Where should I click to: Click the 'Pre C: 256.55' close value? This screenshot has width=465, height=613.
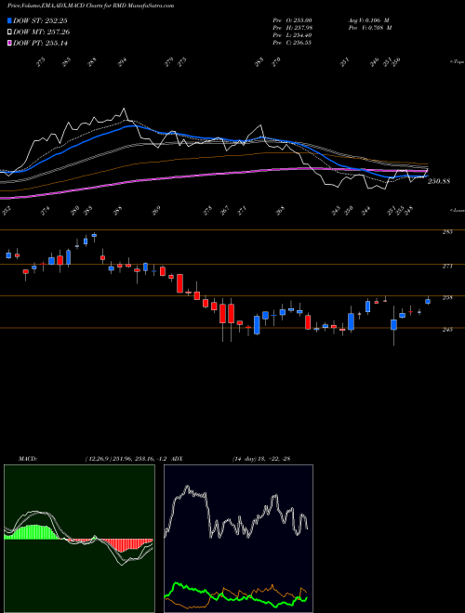pos(292,43)
